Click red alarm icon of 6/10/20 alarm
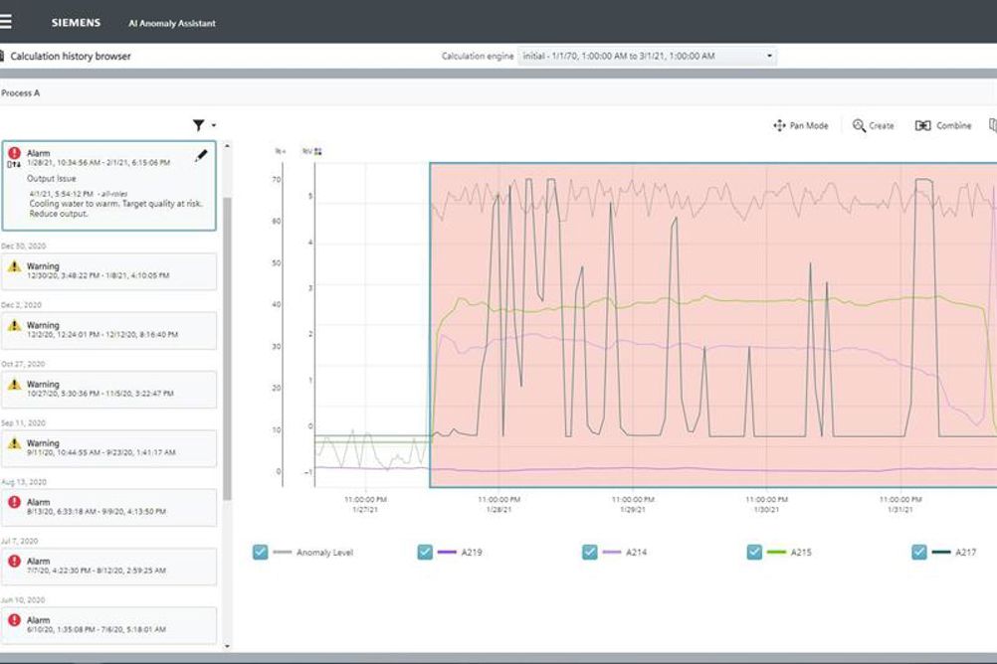The width and height of the screenshot is (997, 664). (x=14, y=619)
